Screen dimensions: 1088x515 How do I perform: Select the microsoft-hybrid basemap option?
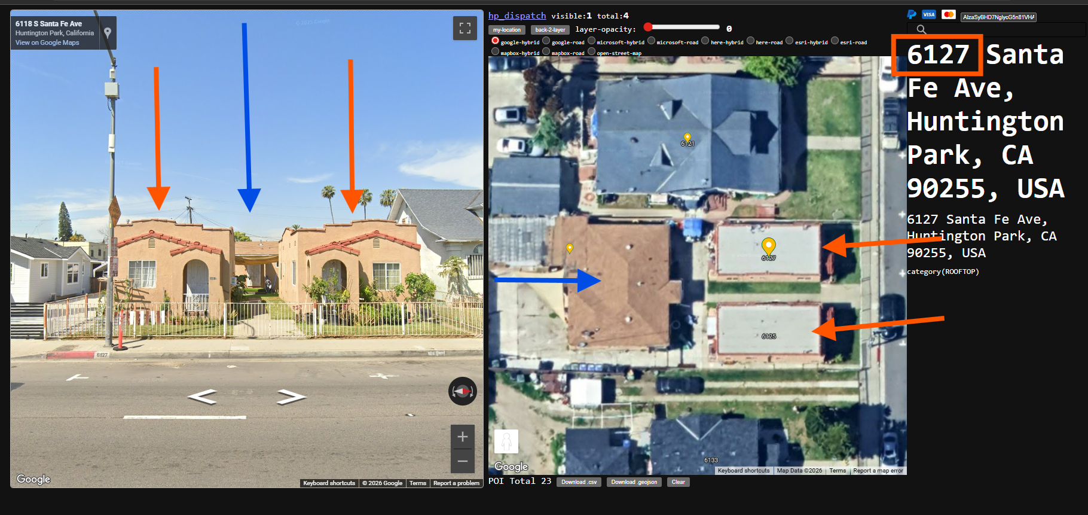[591, 41]
